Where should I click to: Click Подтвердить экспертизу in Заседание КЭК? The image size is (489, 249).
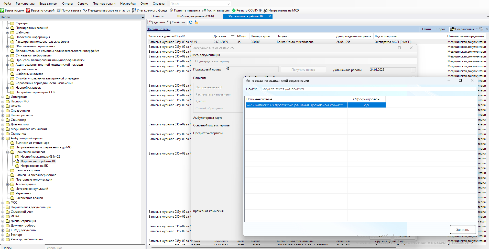tap(212, 61)
